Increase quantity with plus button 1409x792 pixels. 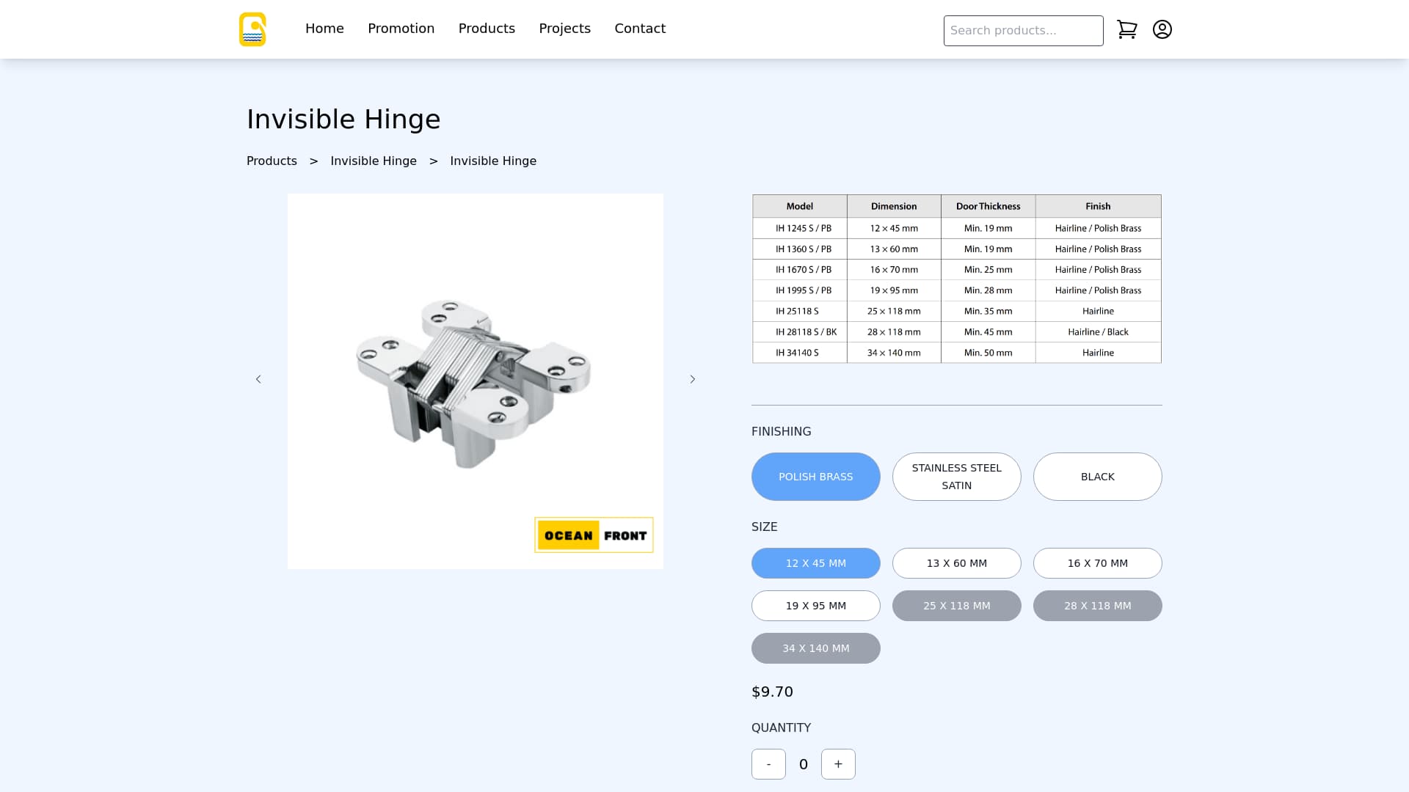click(x=838, y=764)
